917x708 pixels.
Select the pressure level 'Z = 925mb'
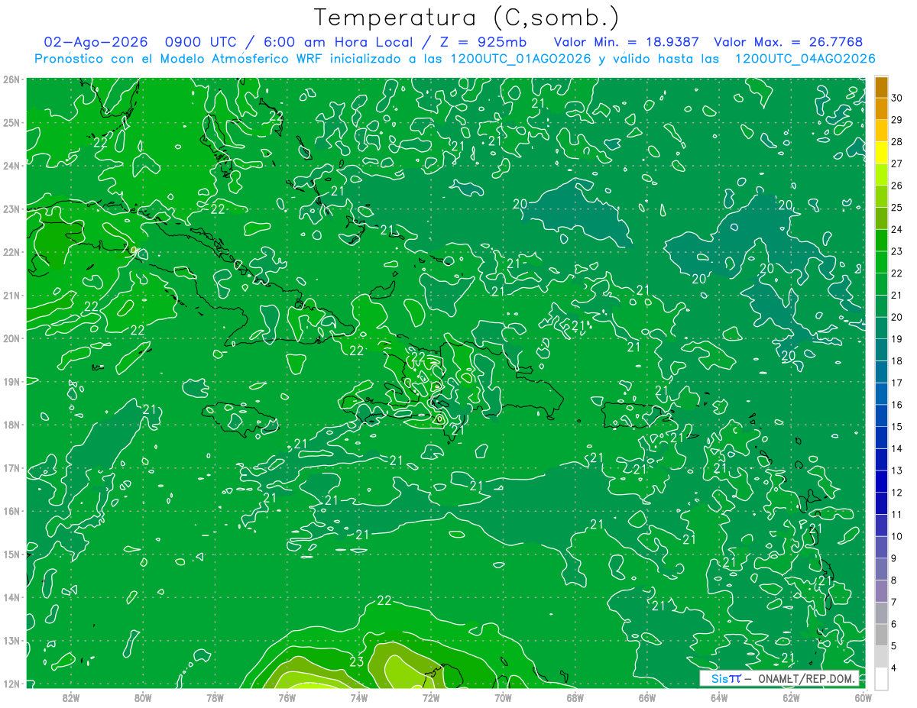pyautogui.click(x=484, y=42)
